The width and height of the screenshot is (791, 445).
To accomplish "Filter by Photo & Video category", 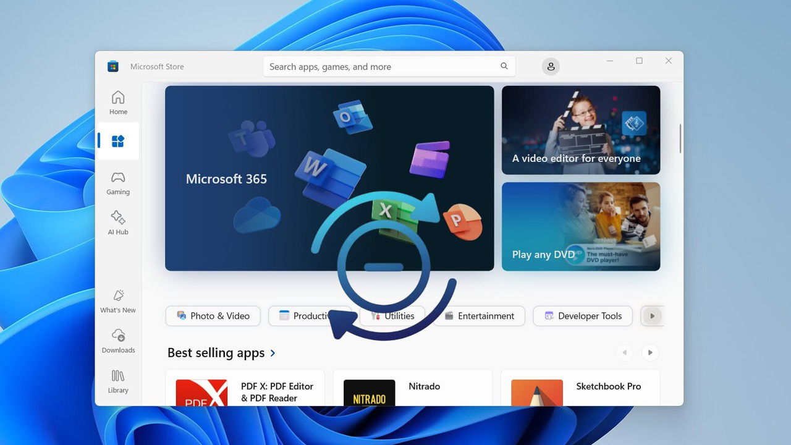I will pyautogui.click(x=213, y=316).
